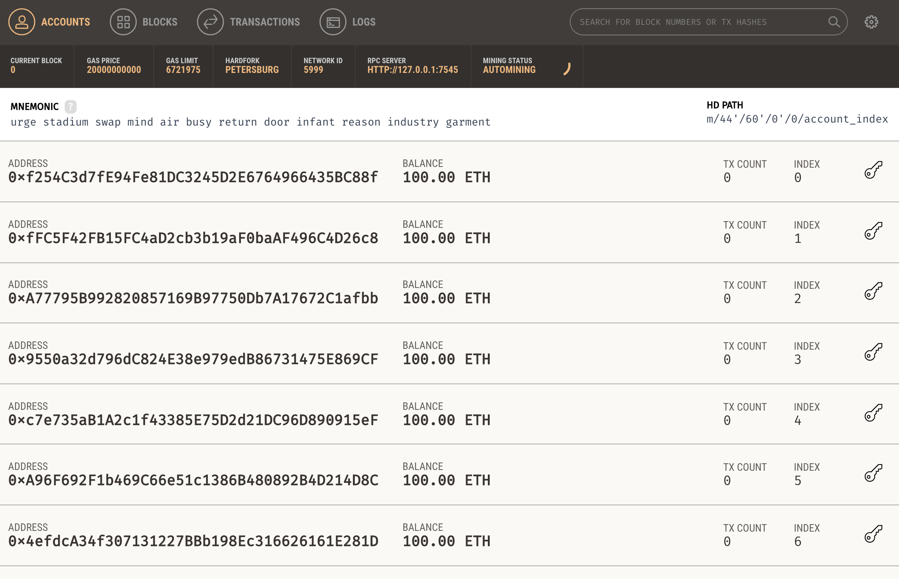Click key icon for account index 2
Image resolution: width=899 pixels, height=579 pixels.
[x=873, y=291]
